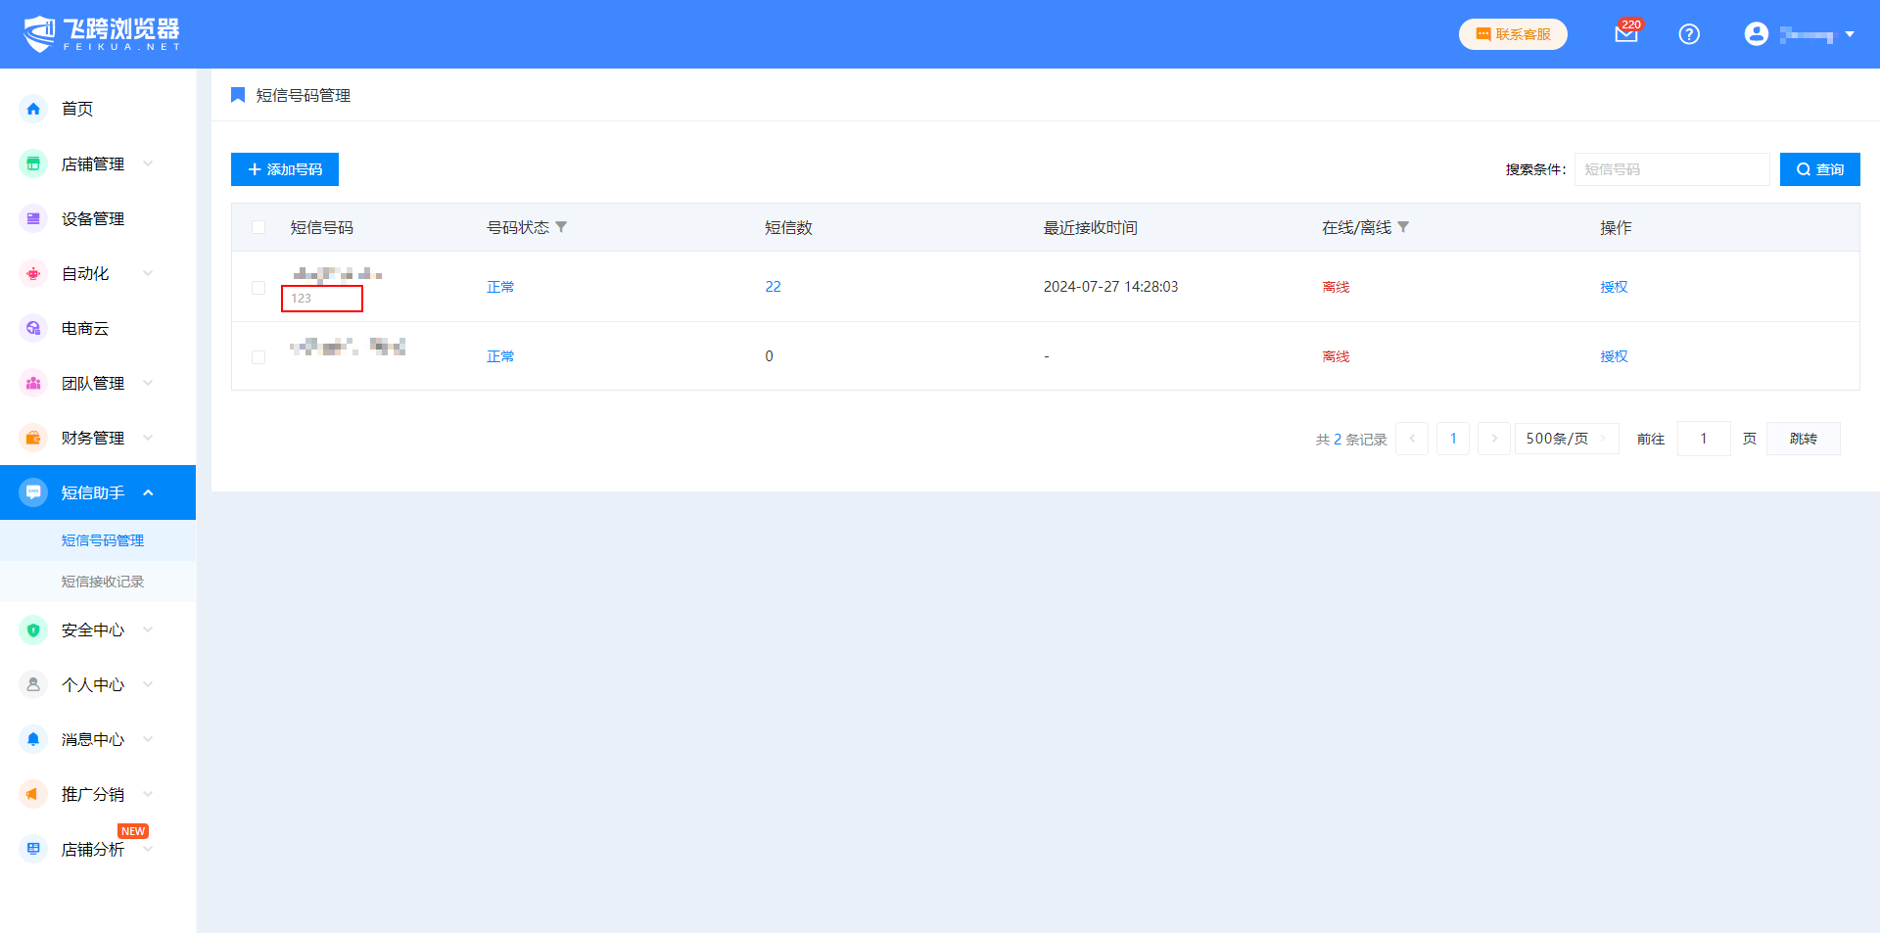The image size is (1880, 933).
Task: Click the filter icon beside 在线/离线
Action: coord(1403,227)
